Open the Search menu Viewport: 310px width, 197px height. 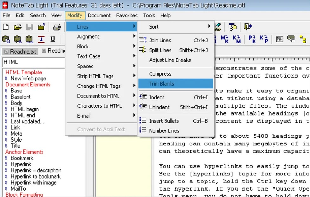pyautogui.click(x=38, y=16)
